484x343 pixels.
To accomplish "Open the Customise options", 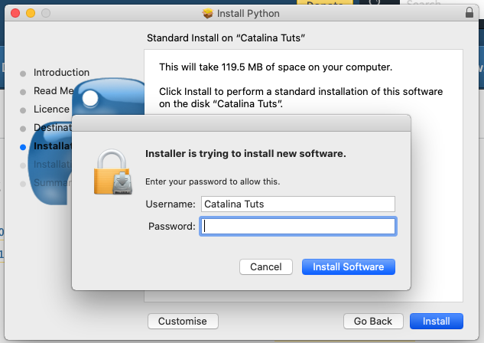I will (183, 321).
